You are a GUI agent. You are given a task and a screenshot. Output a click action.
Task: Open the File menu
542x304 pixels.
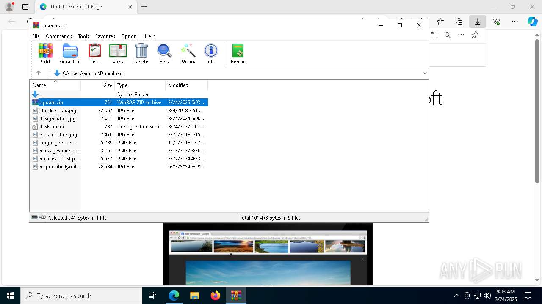tap(36, 36)
